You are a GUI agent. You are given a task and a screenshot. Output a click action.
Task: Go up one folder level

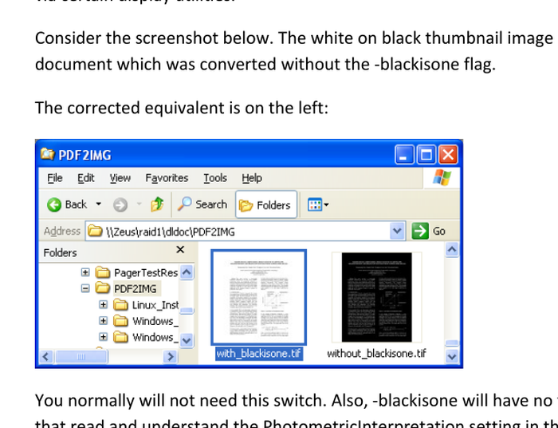pos(157,204)
